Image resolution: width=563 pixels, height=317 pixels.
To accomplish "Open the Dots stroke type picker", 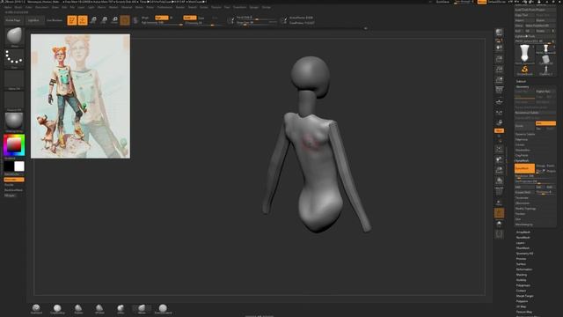I will (x=14, y=58).
